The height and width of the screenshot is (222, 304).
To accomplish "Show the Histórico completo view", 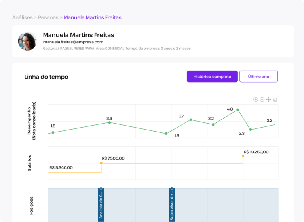I will click(212, 77).
